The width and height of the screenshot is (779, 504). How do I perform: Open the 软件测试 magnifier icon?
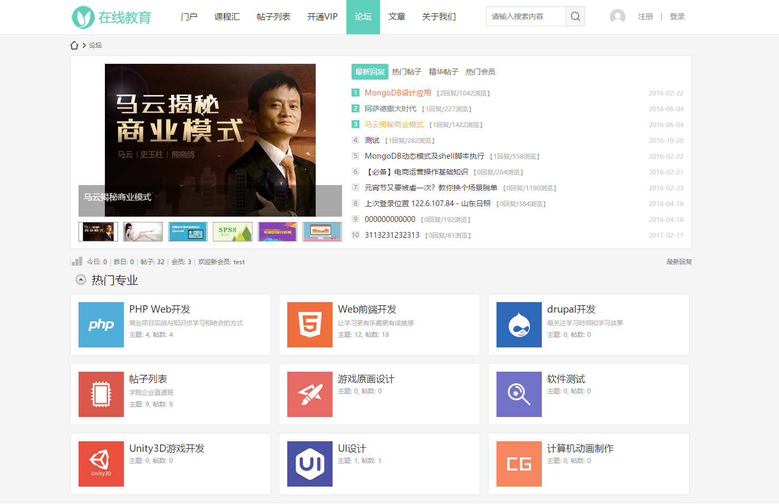519,394
